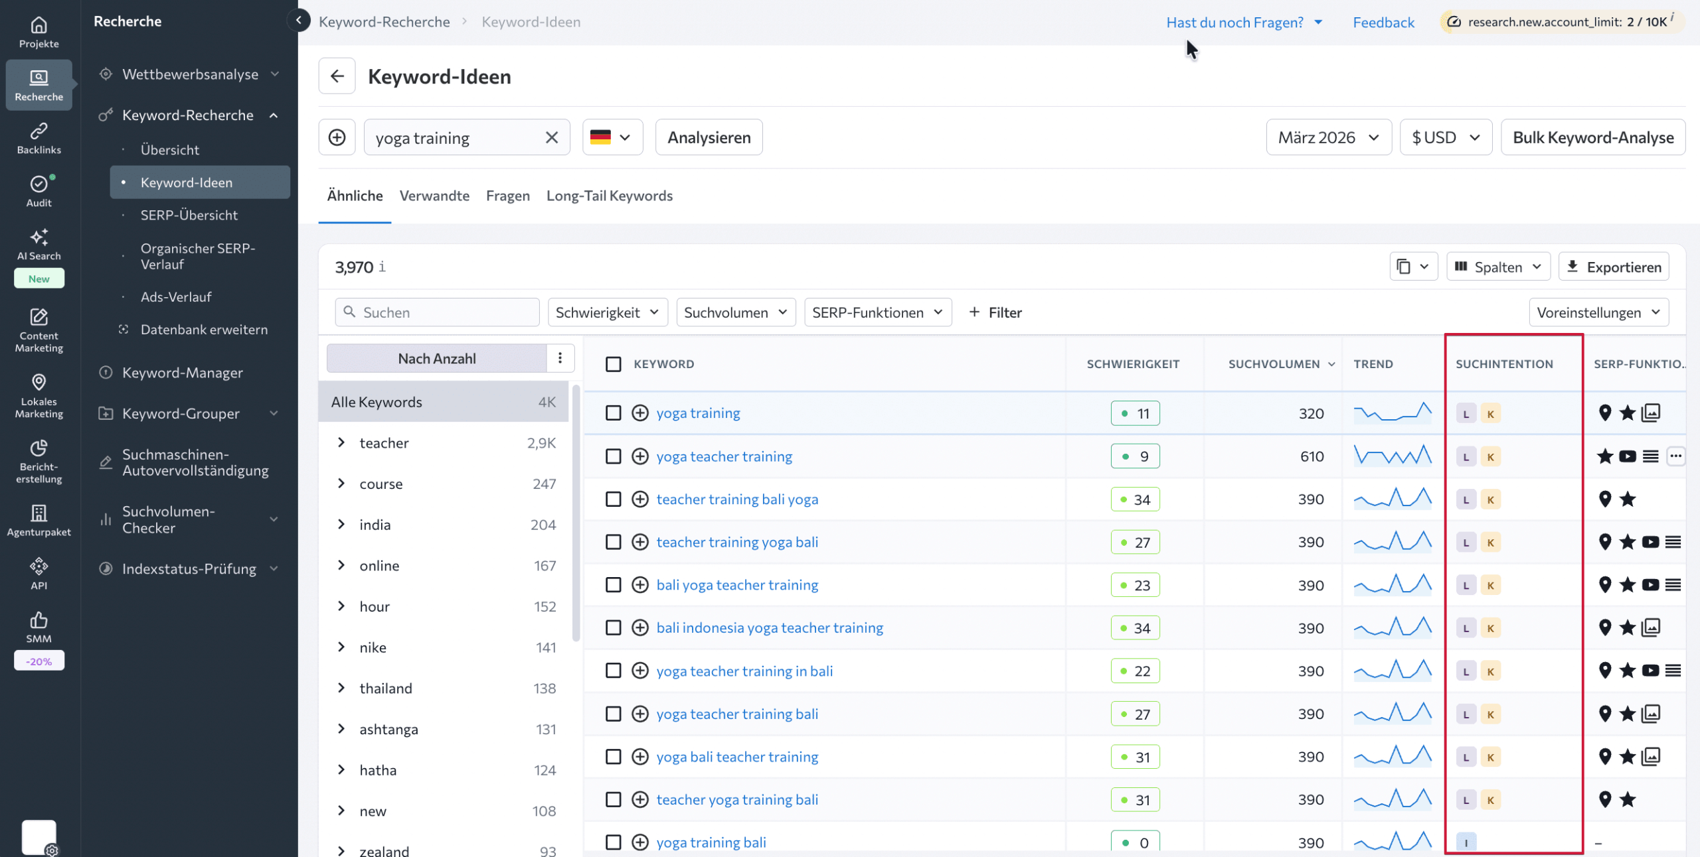Open the März 2026 date dropdown
Image resolution: width=1700 pixels, height=857 pixels.
1328,137
